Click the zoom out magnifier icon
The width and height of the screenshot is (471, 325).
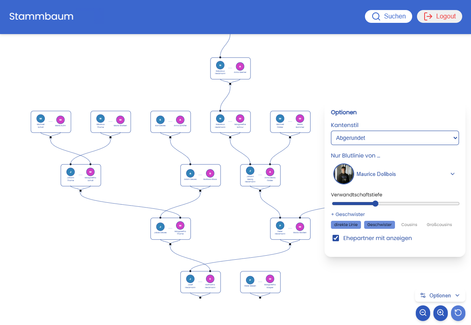coord(423,313)
